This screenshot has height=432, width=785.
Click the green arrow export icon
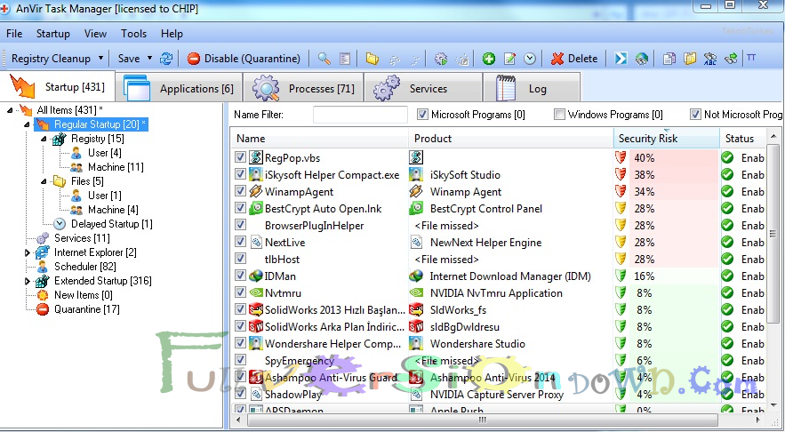731,59
